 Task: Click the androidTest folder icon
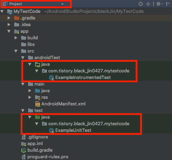pos(31,58)
